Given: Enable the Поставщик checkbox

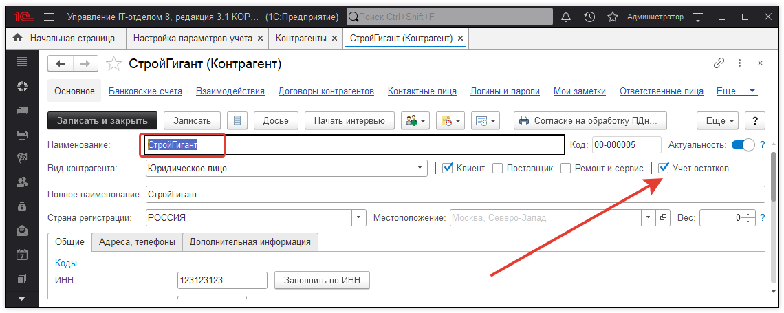Looking at the screenshot, I should pos(498,168).
